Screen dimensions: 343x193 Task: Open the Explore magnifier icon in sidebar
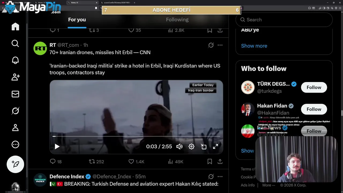pos(15,43)
